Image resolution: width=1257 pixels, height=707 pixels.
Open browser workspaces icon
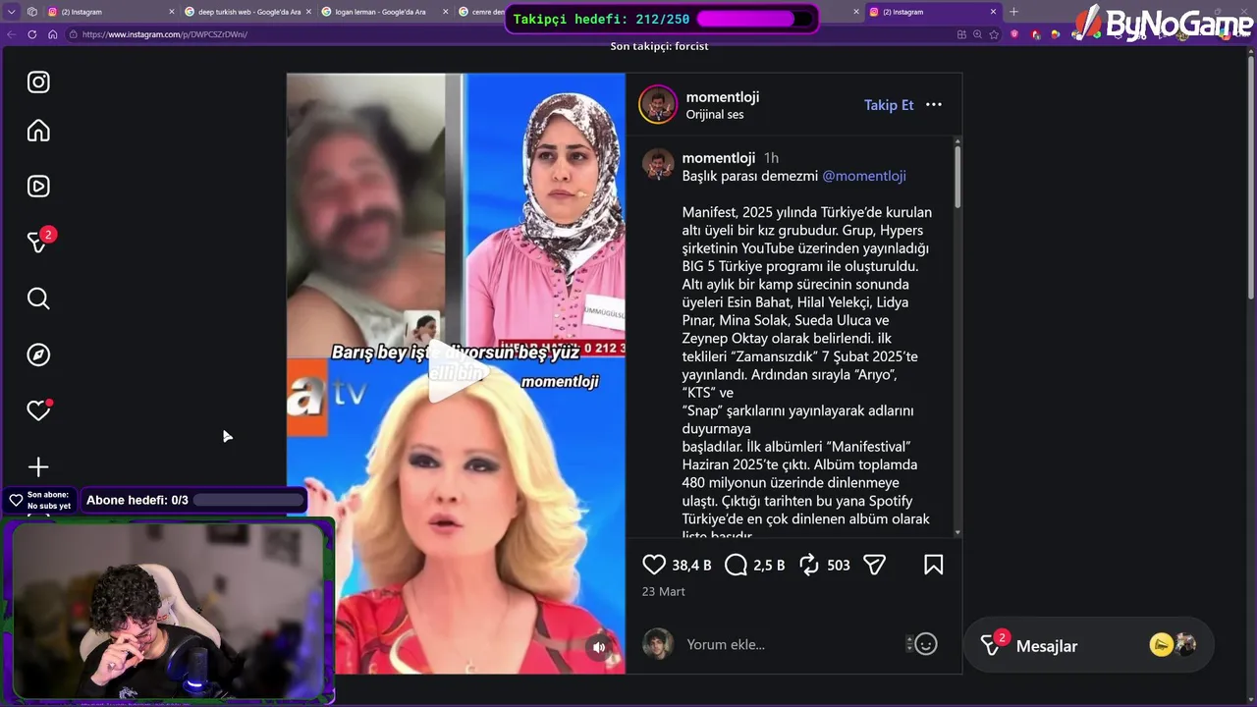[x=32, y=12]
